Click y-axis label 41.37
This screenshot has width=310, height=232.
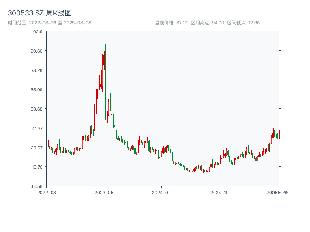coord(37,128)
